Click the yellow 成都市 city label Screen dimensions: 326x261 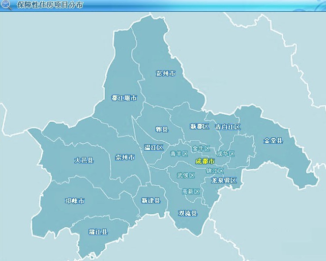point(205,161)
